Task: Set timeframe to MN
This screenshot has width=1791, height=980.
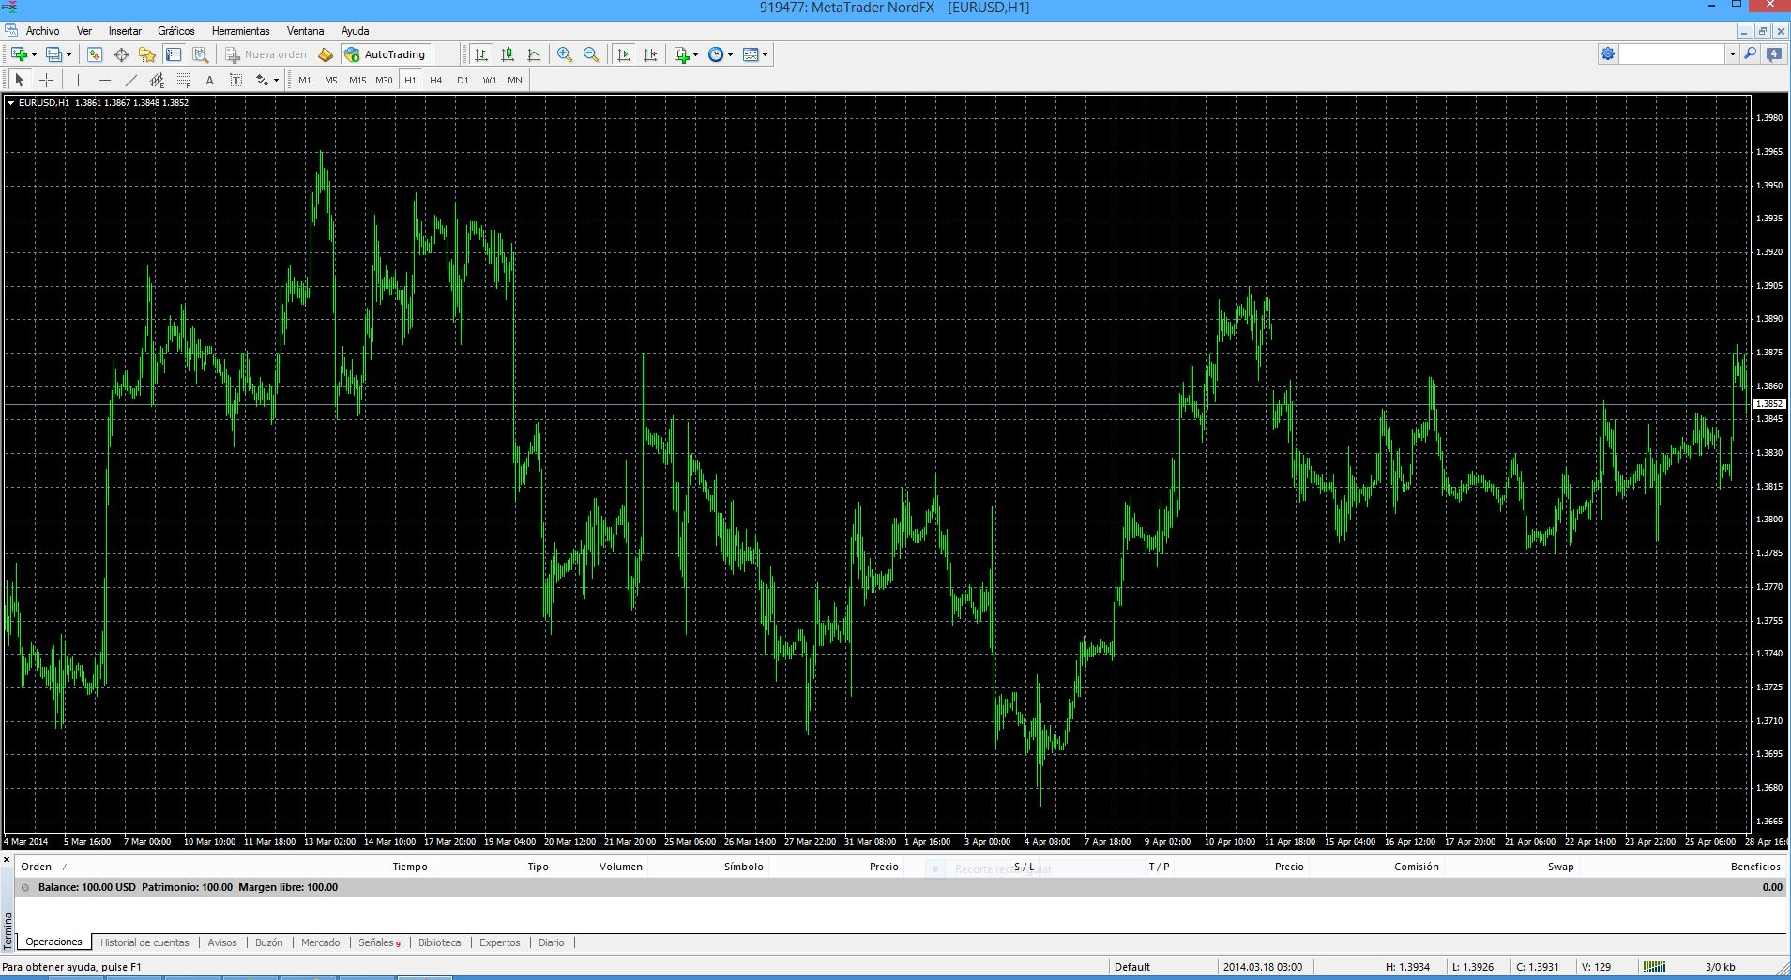Action: [x=515, y=81]
